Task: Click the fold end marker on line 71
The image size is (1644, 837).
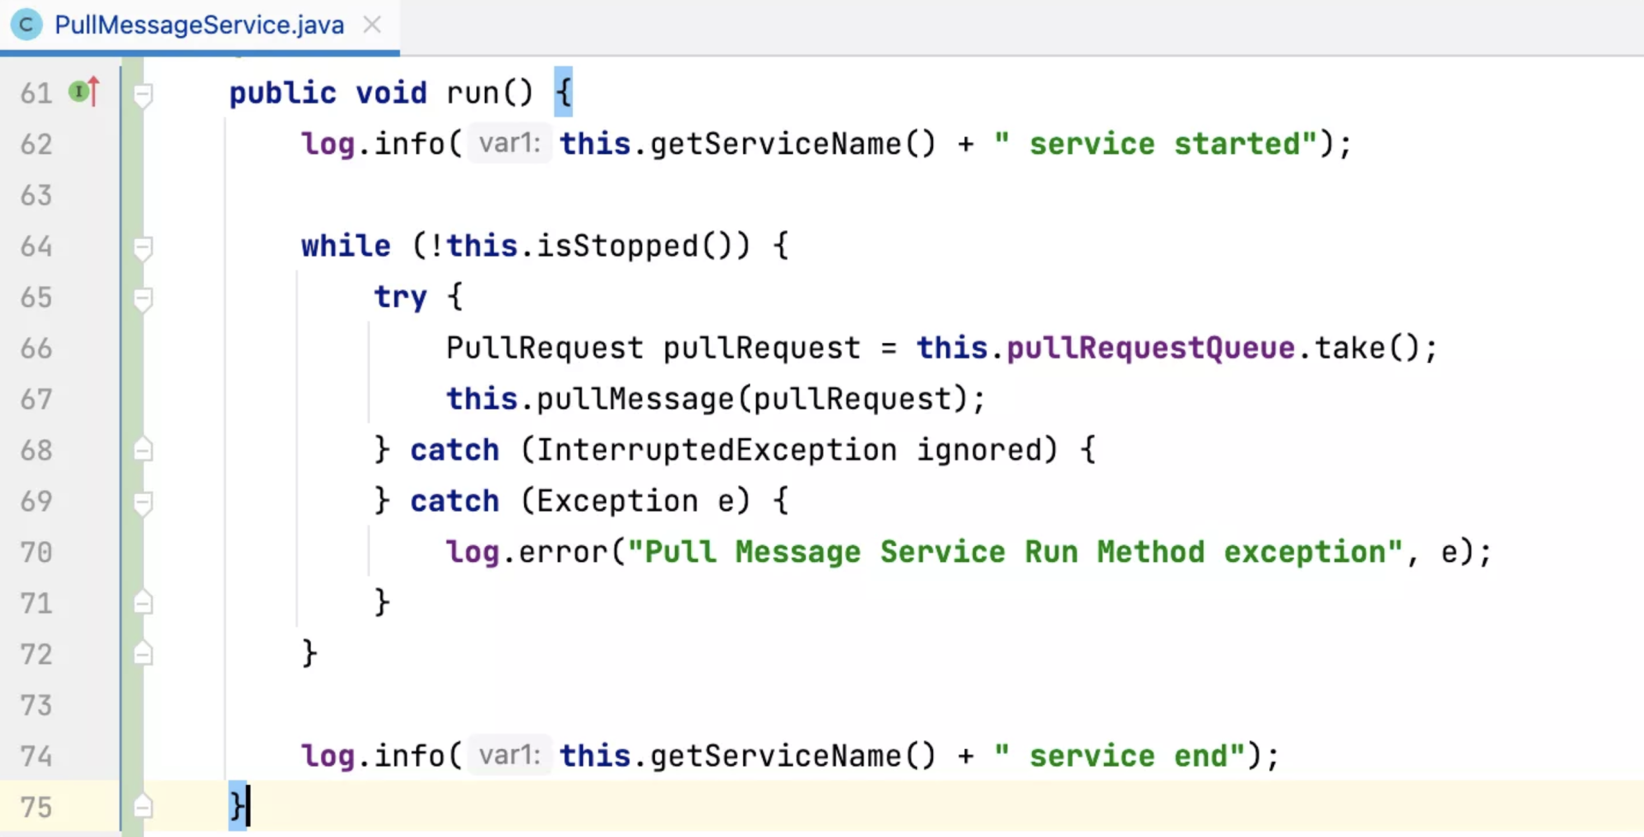Action: (143, 603)
